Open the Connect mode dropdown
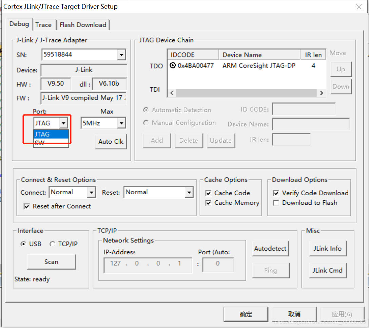This screenshot has width=369, height=328. (91, 192)
